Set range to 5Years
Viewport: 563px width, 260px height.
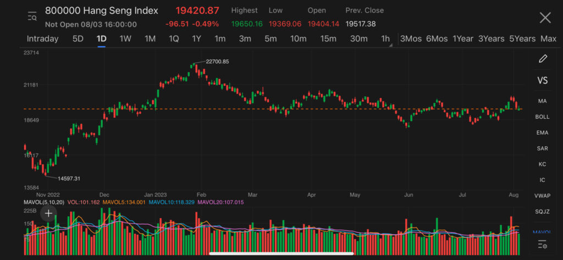(522, 39)
